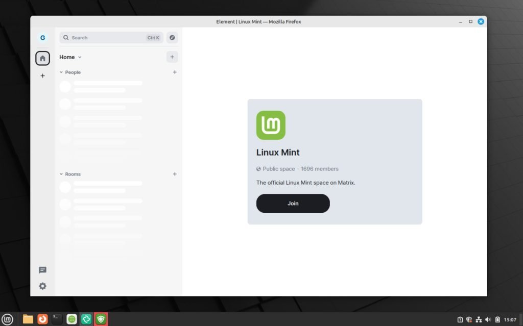Add a room via Rooms plus
The image size is (523, 326).
click(175, 174)
